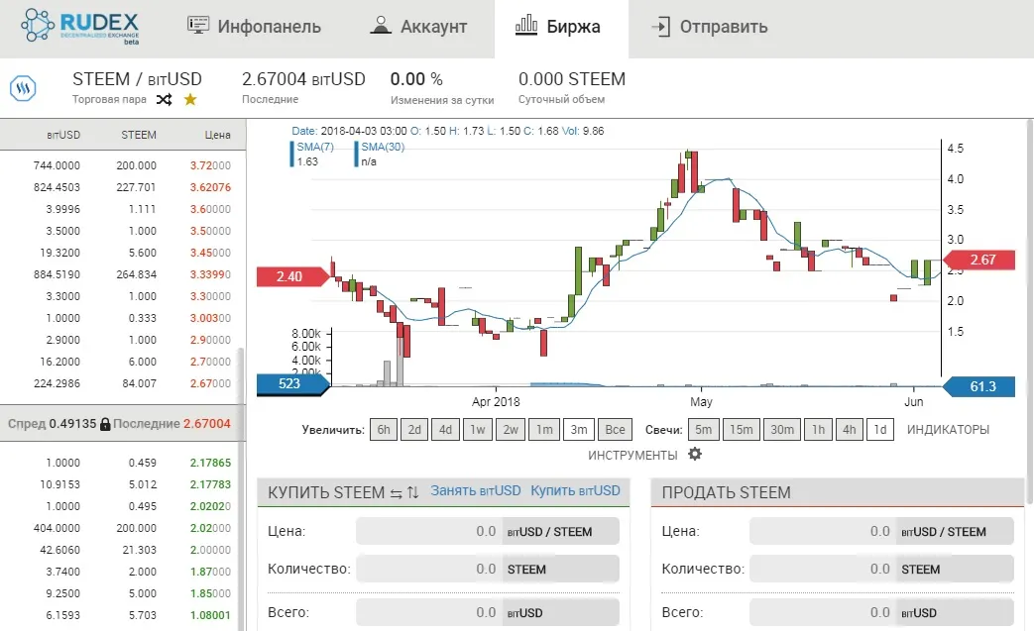The width and height of the screenshot is (1034, 631).
Task: Click the blue 523 volume marker
Action: 292,384
